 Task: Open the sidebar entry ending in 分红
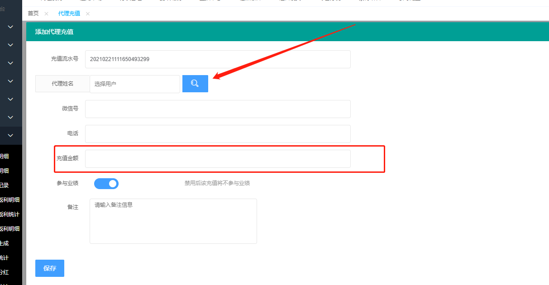click(5, 272)
